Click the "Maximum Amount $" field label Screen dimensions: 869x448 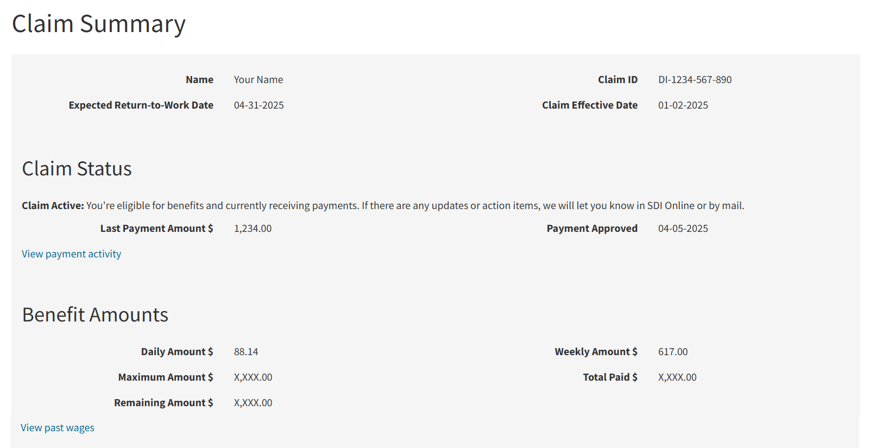click(166, 377)
